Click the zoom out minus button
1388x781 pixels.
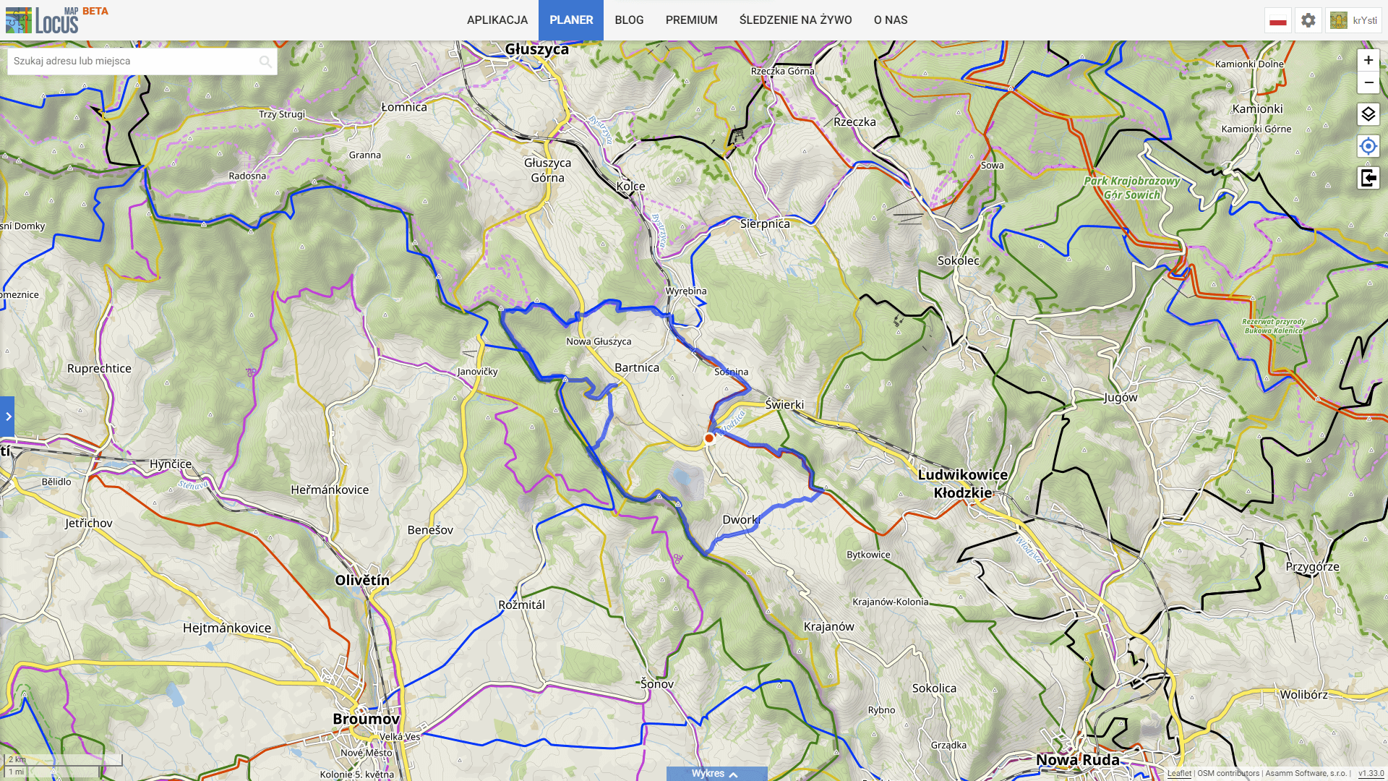[x=1368, y=82]
